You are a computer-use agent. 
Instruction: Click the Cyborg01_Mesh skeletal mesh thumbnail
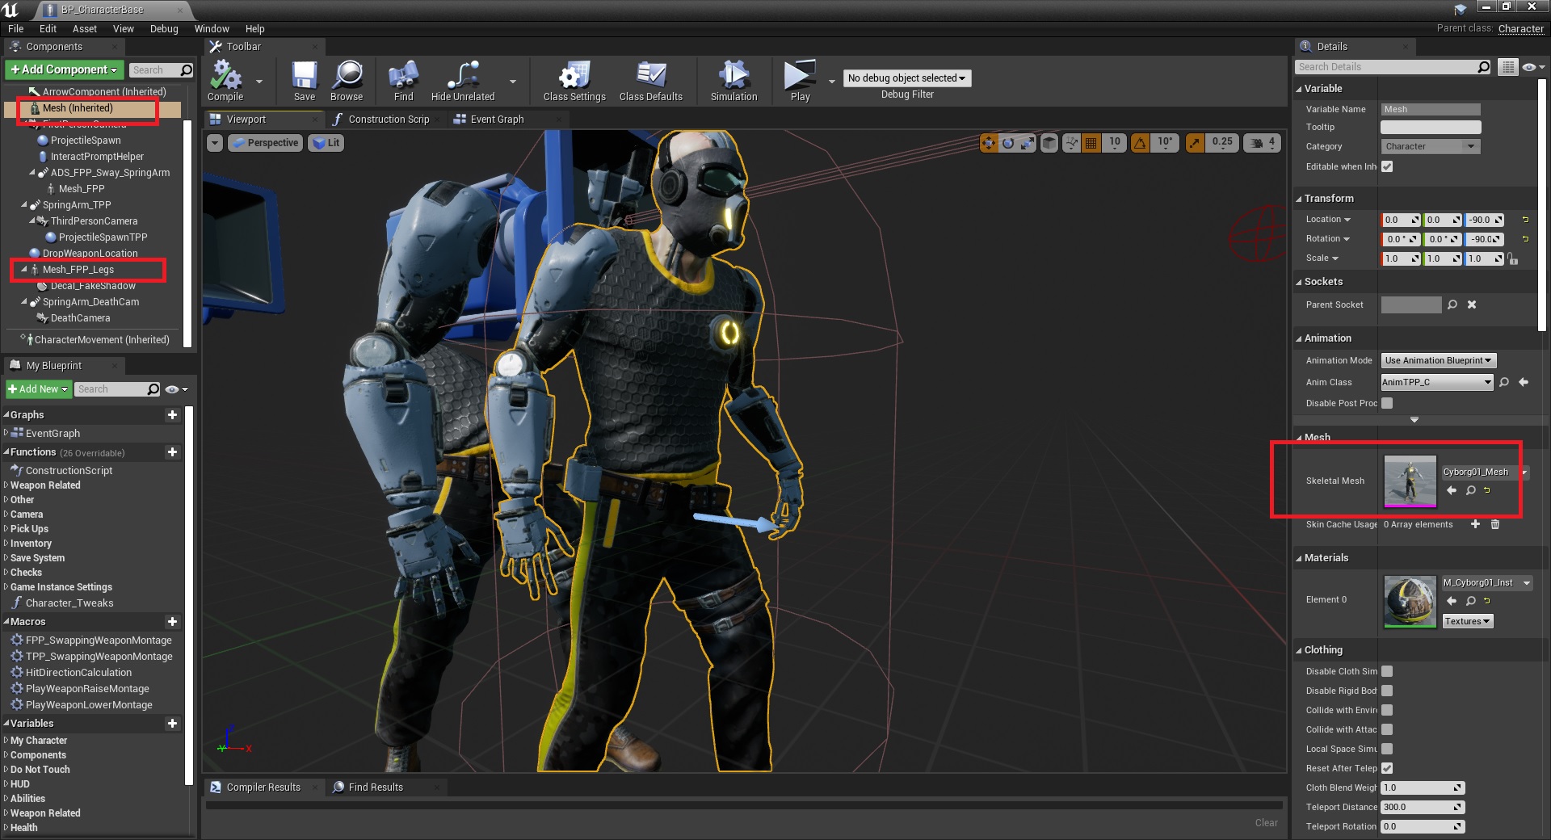click(x=1410, y=481)
